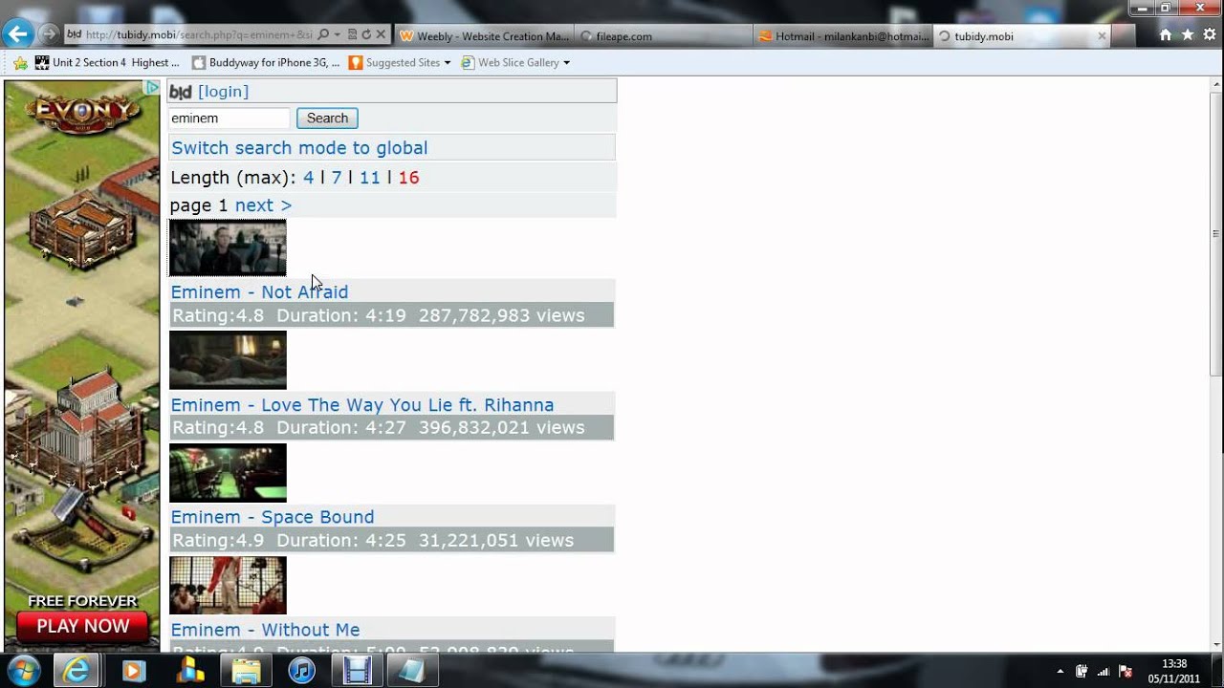Set max length filter to 16
Viewport: 1224px width, 688px height.
pos(409,178)
